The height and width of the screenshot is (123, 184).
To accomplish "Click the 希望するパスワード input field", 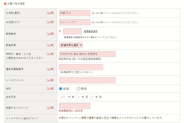I will [x=75, y=106].
